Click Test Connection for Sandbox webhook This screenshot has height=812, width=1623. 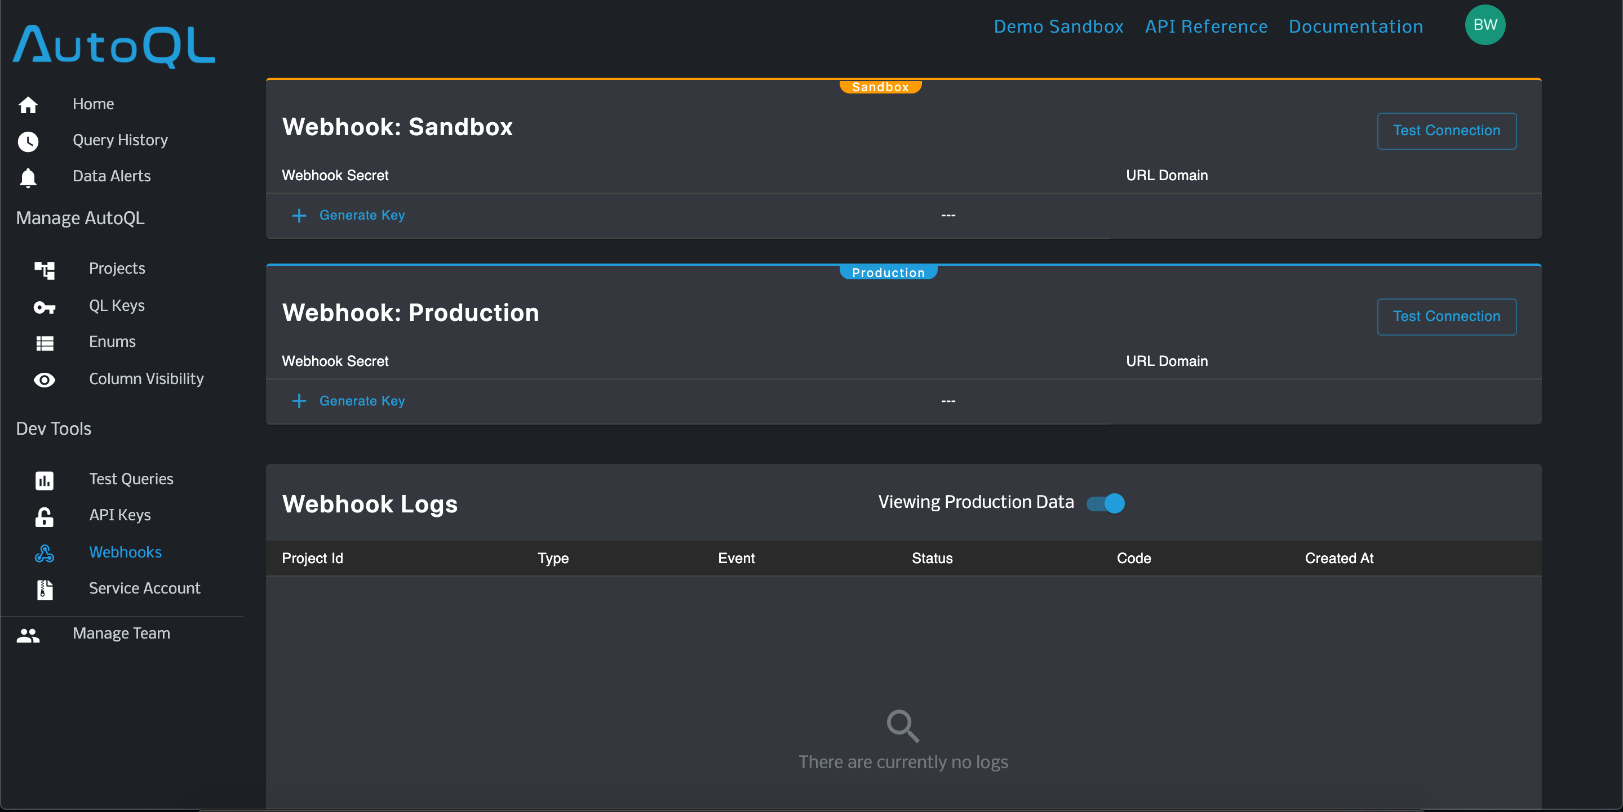1447,131
